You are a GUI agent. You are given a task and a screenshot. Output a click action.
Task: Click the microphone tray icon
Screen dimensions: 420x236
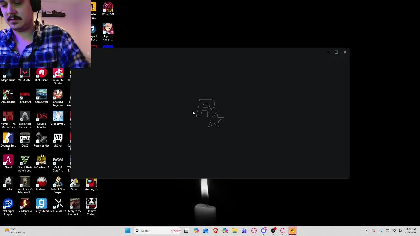click(x=381, y=231)
